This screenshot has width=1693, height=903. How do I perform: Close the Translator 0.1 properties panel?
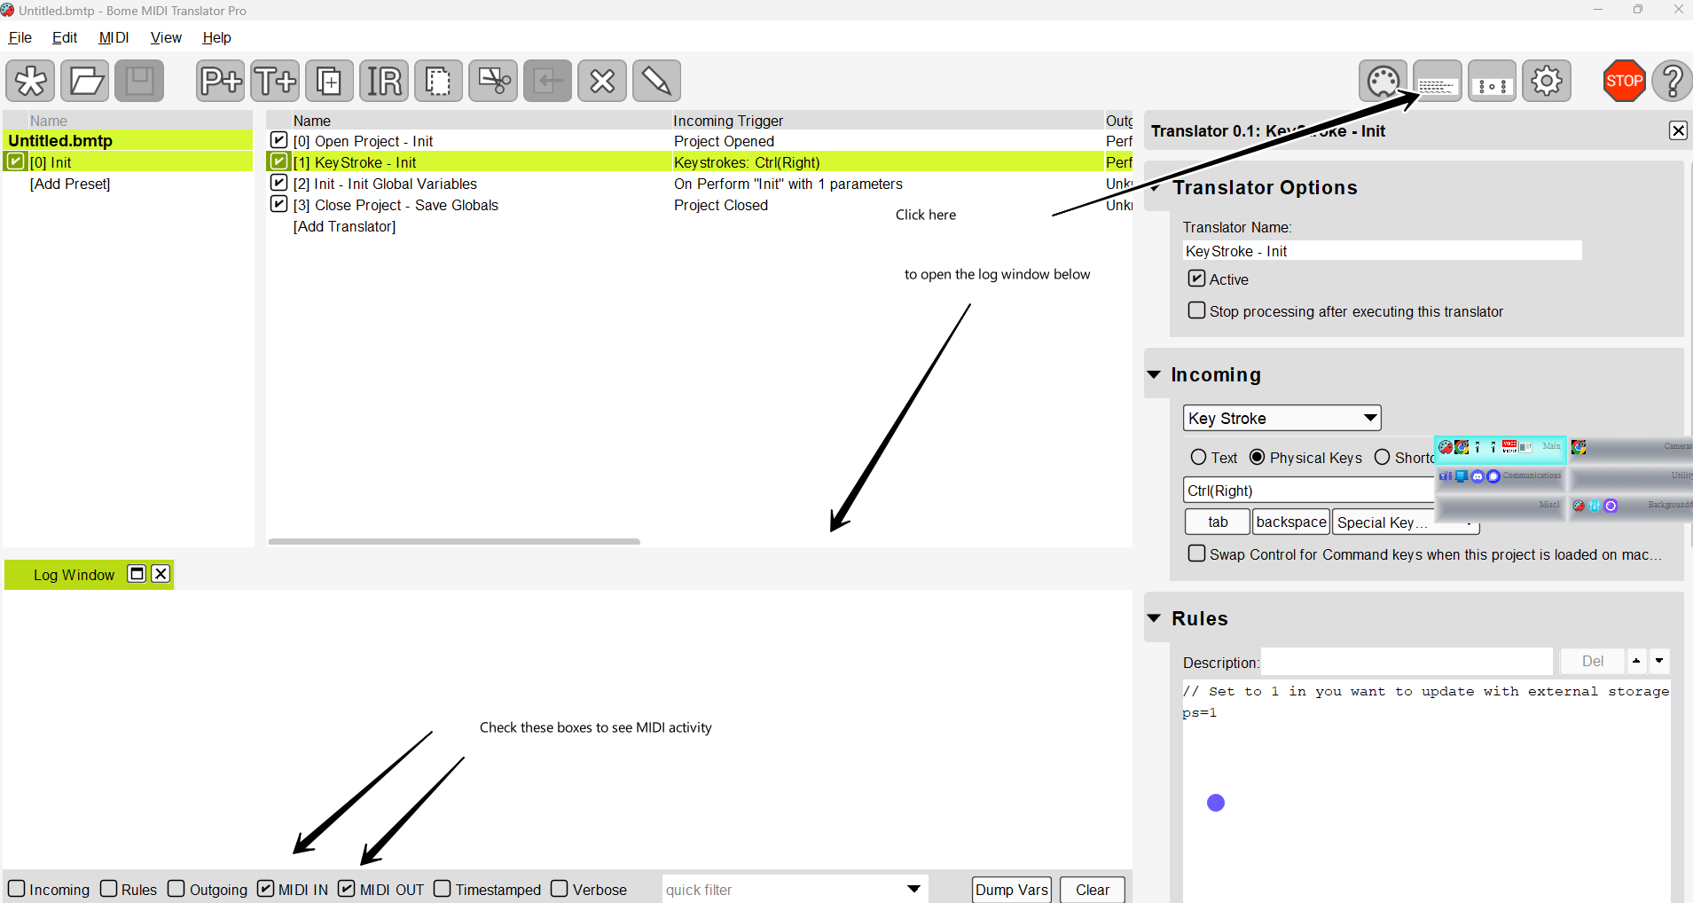click(x=1678, y=130)
